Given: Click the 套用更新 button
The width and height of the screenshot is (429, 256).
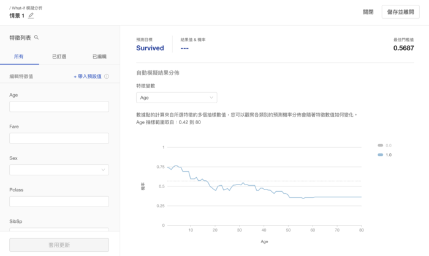Looking at the screenshot, I should click(x=59, y=244).
